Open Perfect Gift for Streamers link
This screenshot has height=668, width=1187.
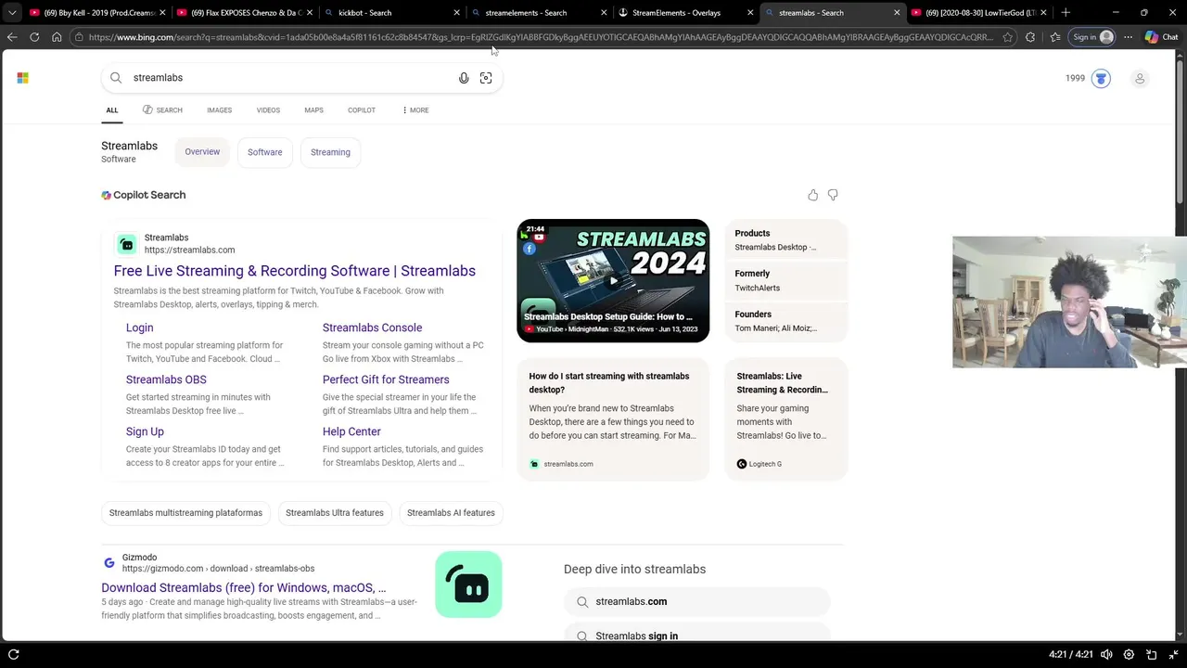pos(386,379)
